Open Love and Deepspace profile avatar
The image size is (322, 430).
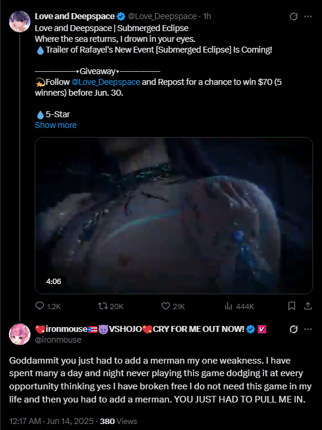click(x=20, y=22)
